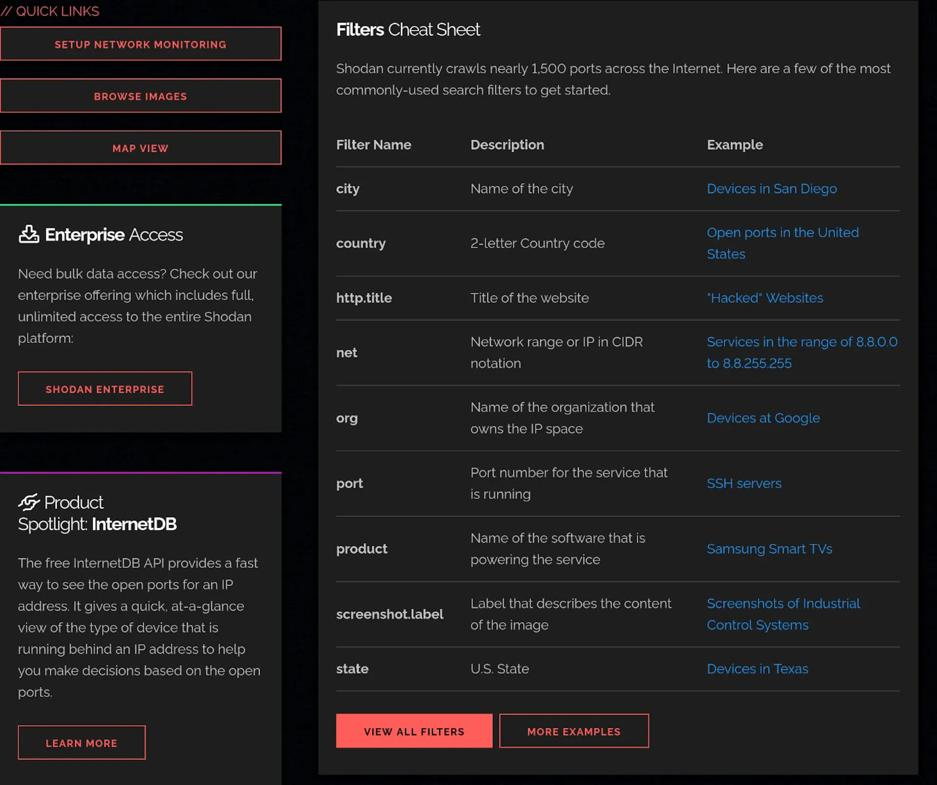Open 'Open ports in the United States' link
Image resolution: width=937 pixels, height=785 pixels.
click(x=783, y=243)
